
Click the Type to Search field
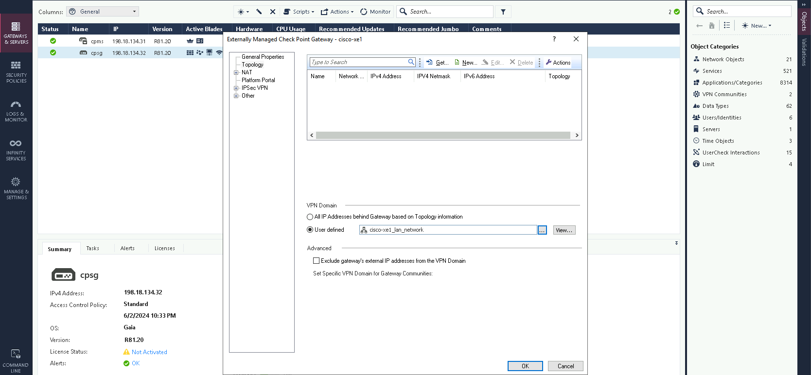pos(359,62)
